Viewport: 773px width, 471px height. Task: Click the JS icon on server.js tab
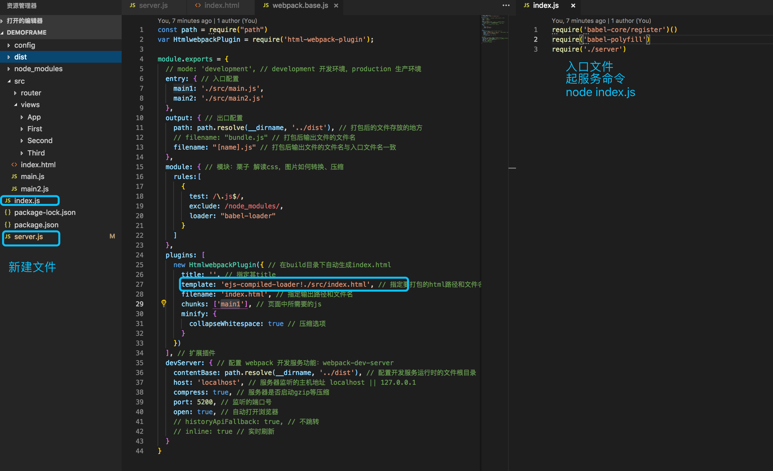pos(132,6)
